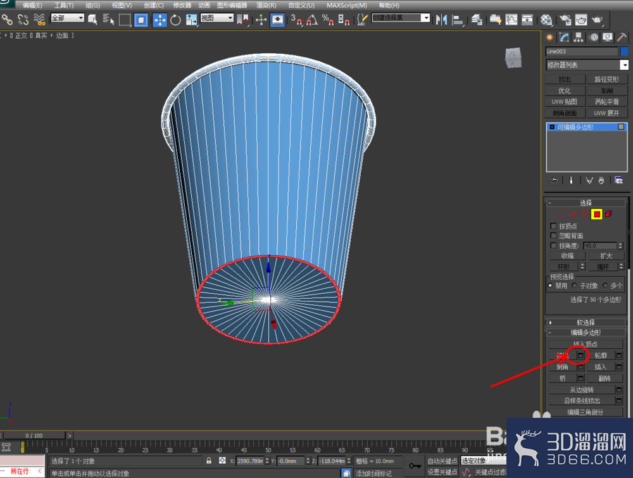Click the align tool
This screenshot has height=478, width=633.
[x=458, y=20]
